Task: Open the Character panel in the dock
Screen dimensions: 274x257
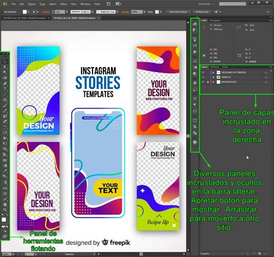Action: tap(195, 98)
